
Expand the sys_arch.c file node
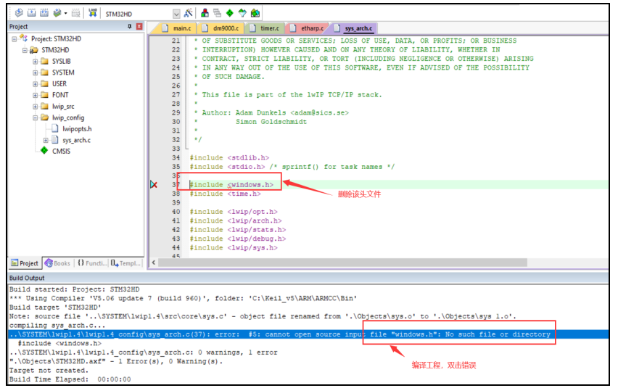tap(46, 140)
